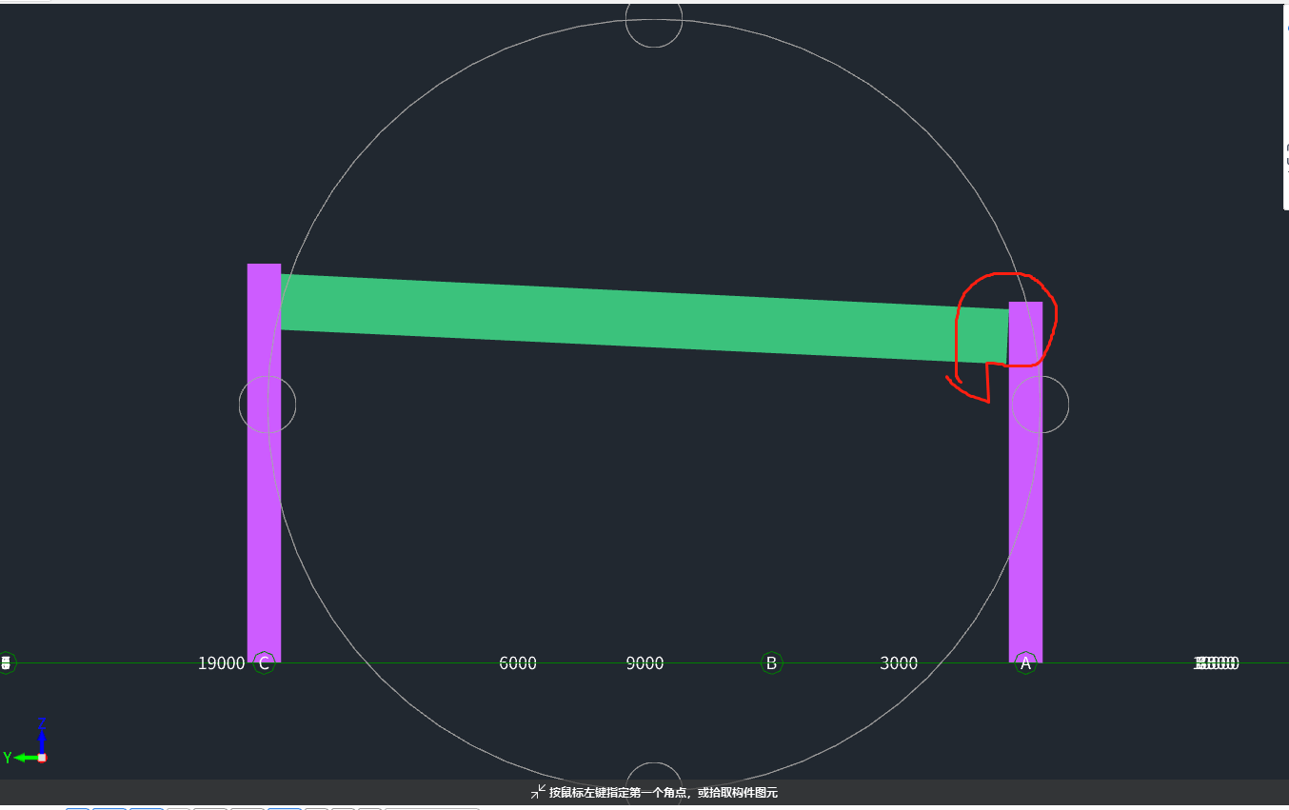Click the coordinate axis origin square
Screen dimensions: 1289x810
click(x=42, y=758)
